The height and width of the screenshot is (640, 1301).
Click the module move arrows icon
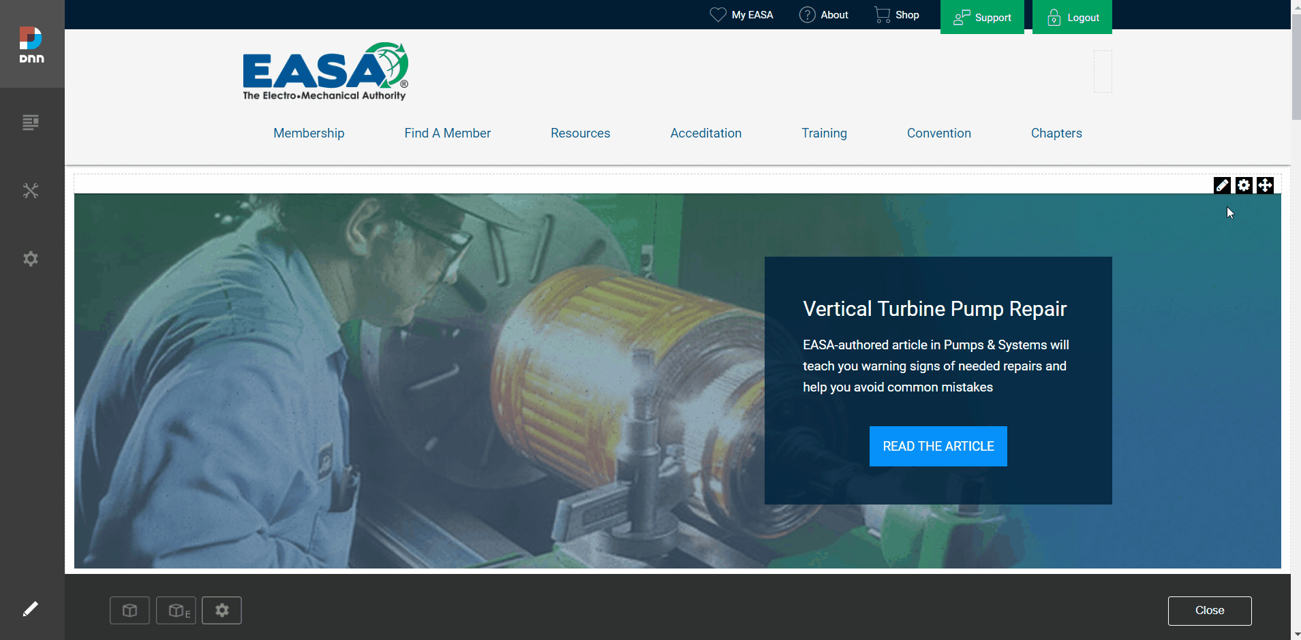point(1266,185)
